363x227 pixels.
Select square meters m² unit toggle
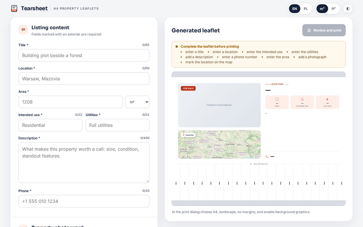tap(322, 9)
